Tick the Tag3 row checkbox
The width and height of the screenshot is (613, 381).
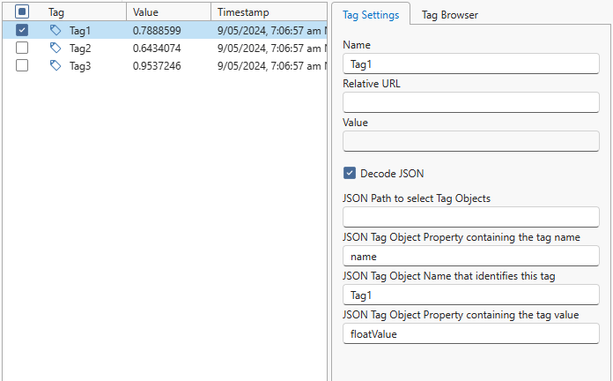click(x=22, y=65)
